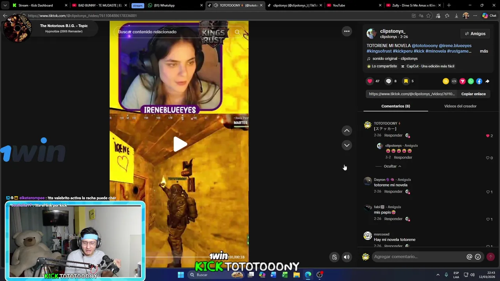This screenshot has width=500, height=281.
Task: Like the clipstonys reply comment heart
Action: tap(487, 158)
